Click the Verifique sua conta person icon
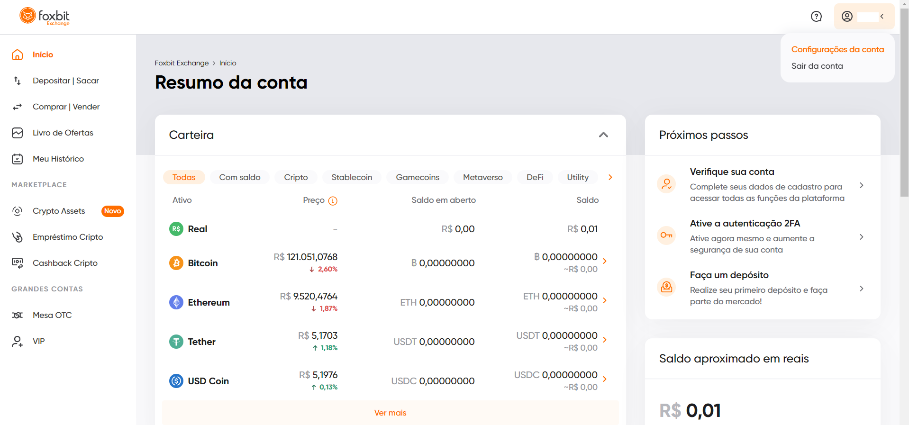Viewport: 909px width, 425px height. point(667,184)
